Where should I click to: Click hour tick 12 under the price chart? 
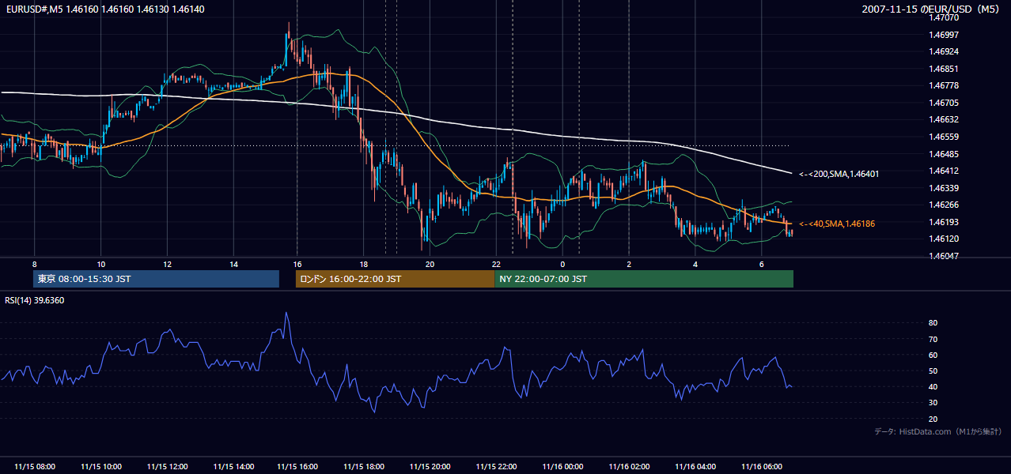click(167, 263)
